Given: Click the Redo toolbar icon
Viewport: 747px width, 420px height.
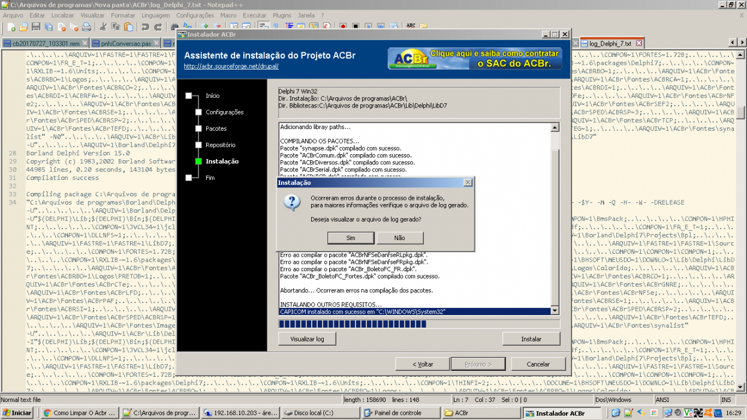Looking at the screenshot, I should 158,27.
